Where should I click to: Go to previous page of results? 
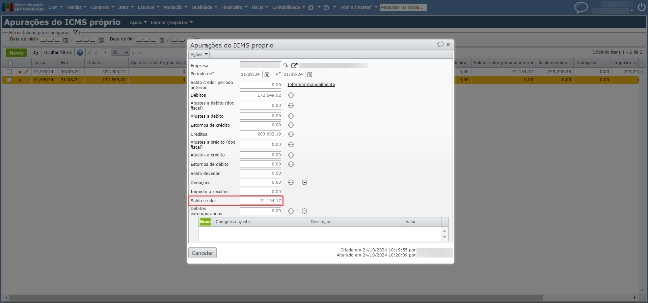click(96, 53)
